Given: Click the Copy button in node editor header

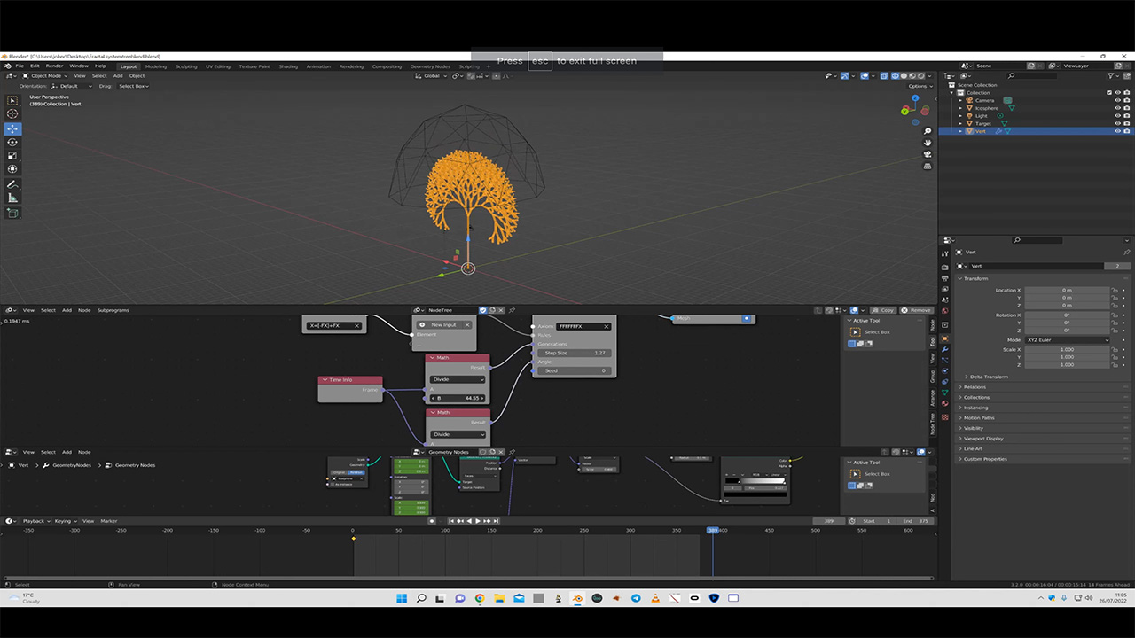Looking at the screenshot, I should click(x=883, y=310).
